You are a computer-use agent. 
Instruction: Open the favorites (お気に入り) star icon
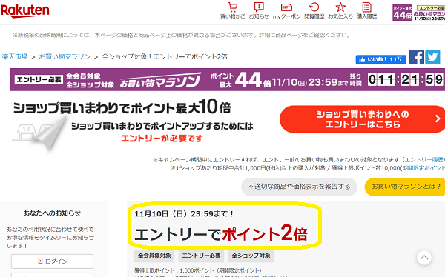[340, 10]
